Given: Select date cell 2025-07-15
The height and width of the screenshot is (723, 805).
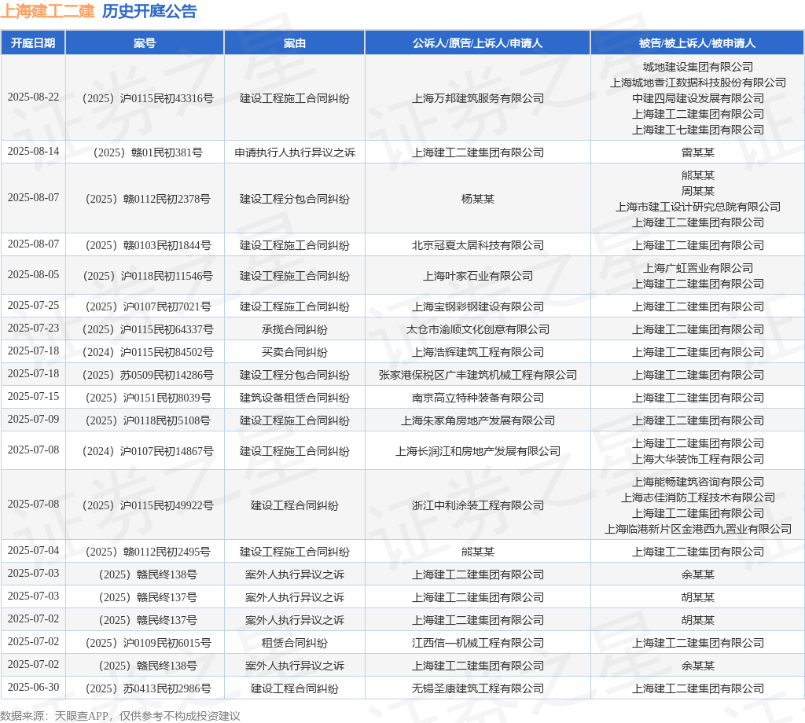Looking at the screenshot, I should (x=33, y=397).
